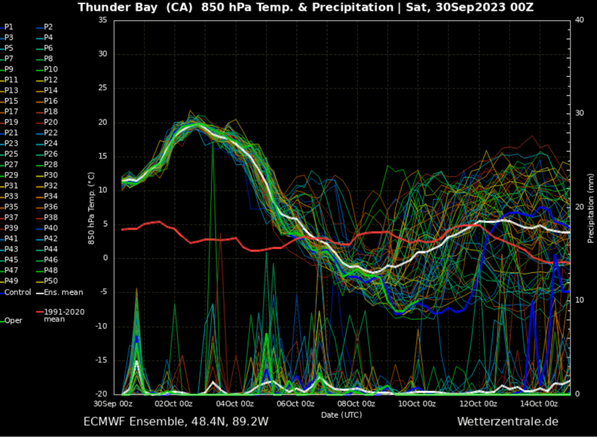Click the chart title Thunder Bay (CA)
The height and width of the screenshot is (438, 597).
[x=135, y=7]
